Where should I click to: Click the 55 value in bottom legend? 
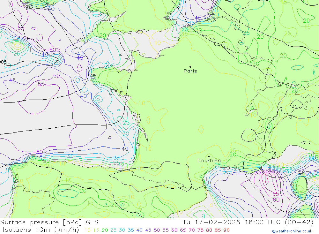point(165,230)
